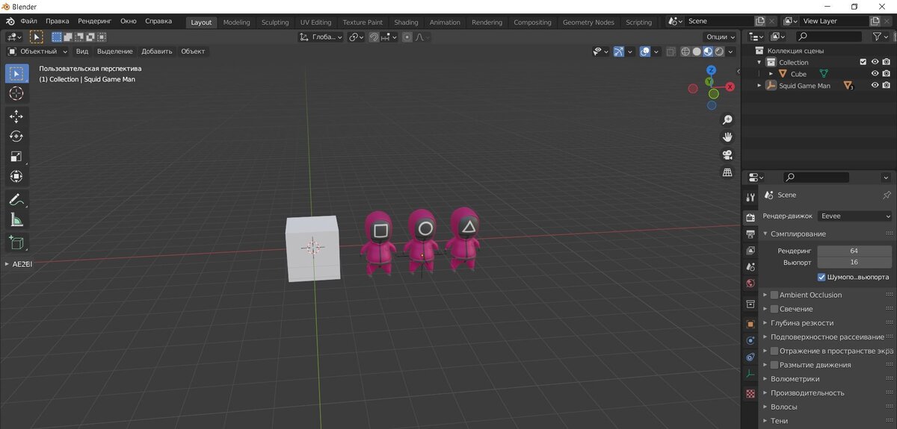Open the Scene properties tab
This screenshot has width=897, height=429.
750,266
